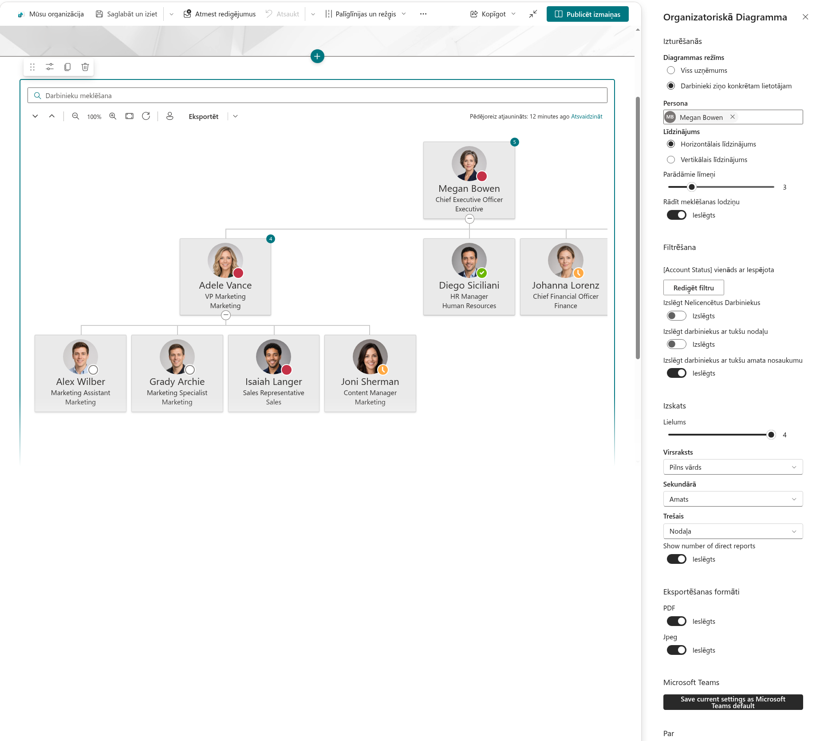The image size is (820, 741).
Task: Click the person icon in chart toolbar
Action: point(170,116)
